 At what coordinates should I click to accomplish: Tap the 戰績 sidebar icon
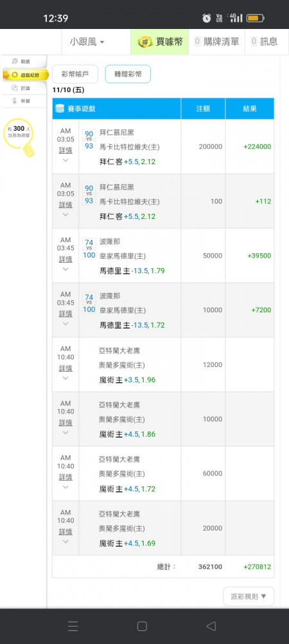pos(15,61)
